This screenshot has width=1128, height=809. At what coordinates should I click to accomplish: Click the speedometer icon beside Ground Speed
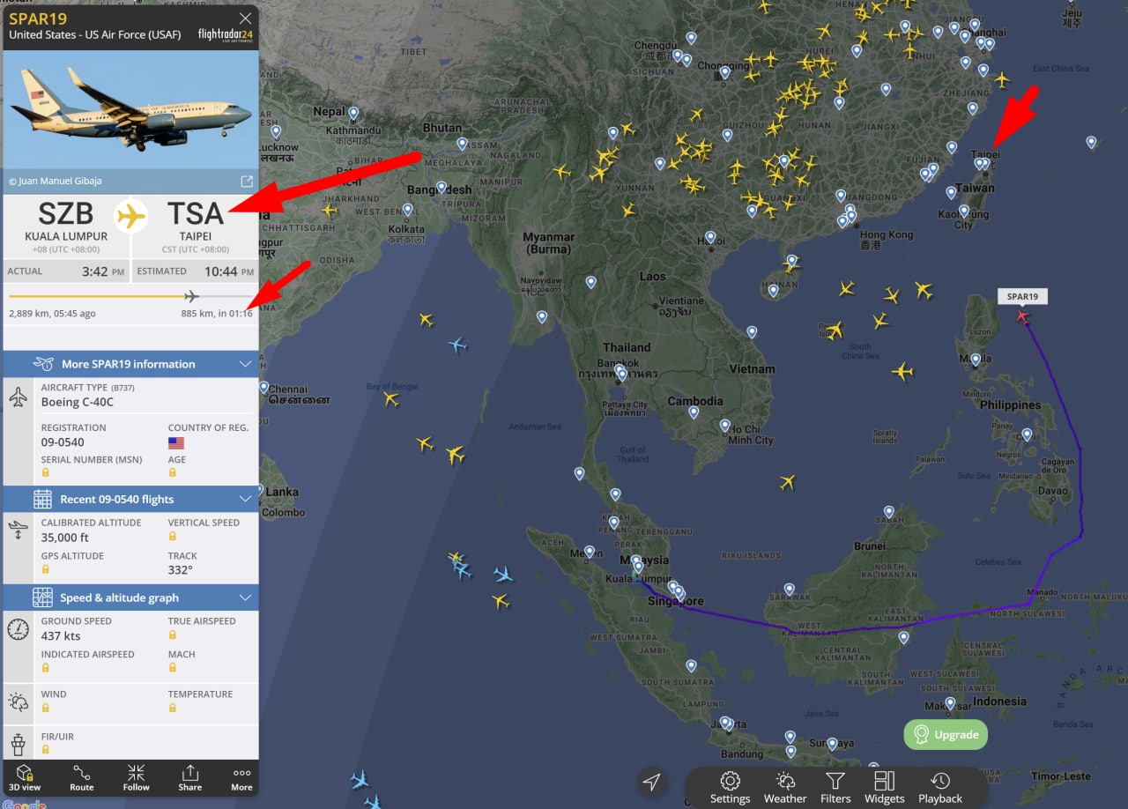pyautogui.click(x=19, y=629)
